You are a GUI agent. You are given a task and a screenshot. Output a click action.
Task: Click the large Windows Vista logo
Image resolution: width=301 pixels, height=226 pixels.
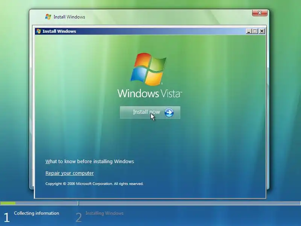coord(148,69)
